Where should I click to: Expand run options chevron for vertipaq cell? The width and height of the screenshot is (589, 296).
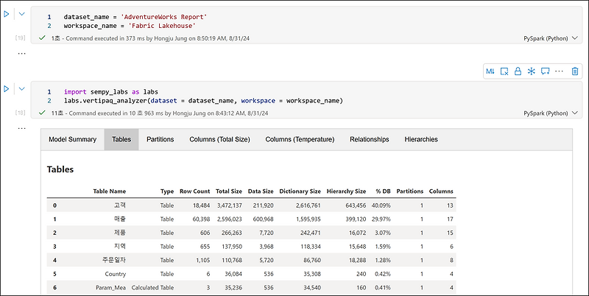[22, 89]
